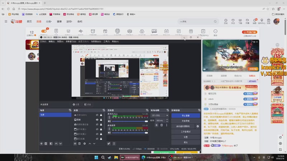Increase transition duration stepper up arrow

pos(167,119)
